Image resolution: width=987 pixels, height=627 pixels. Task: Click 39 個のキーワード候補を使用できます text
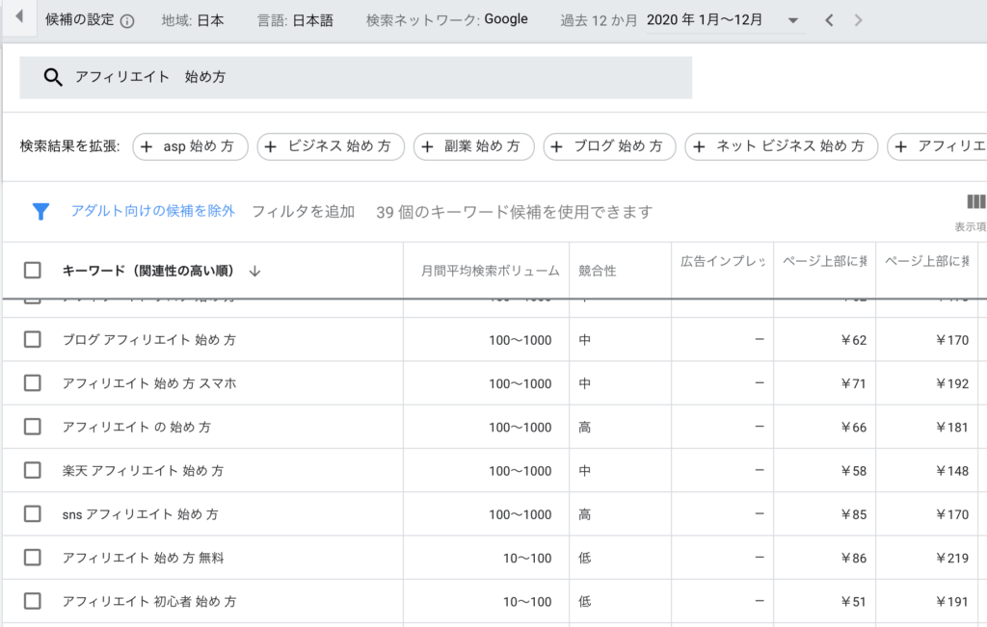pos(515,213)
